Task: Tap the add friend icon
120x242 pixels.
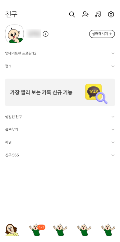Action: point(85,14)
